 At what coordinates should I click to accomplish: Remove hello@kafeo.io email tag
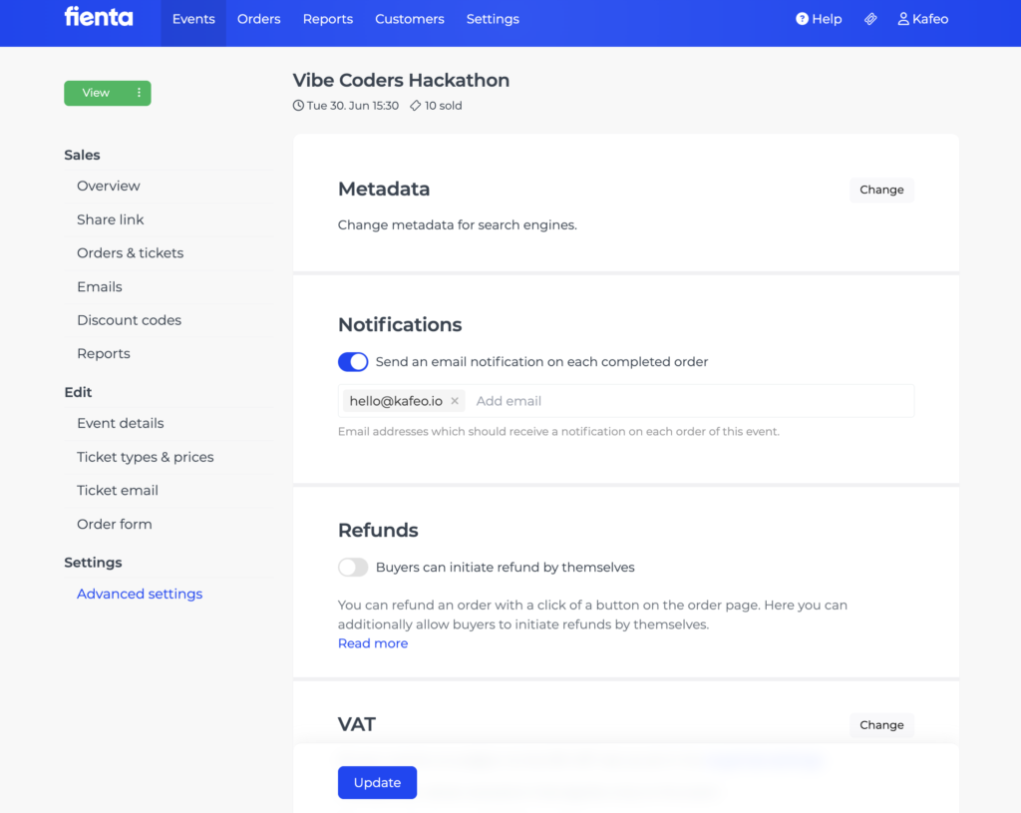[x=455, y=401]
